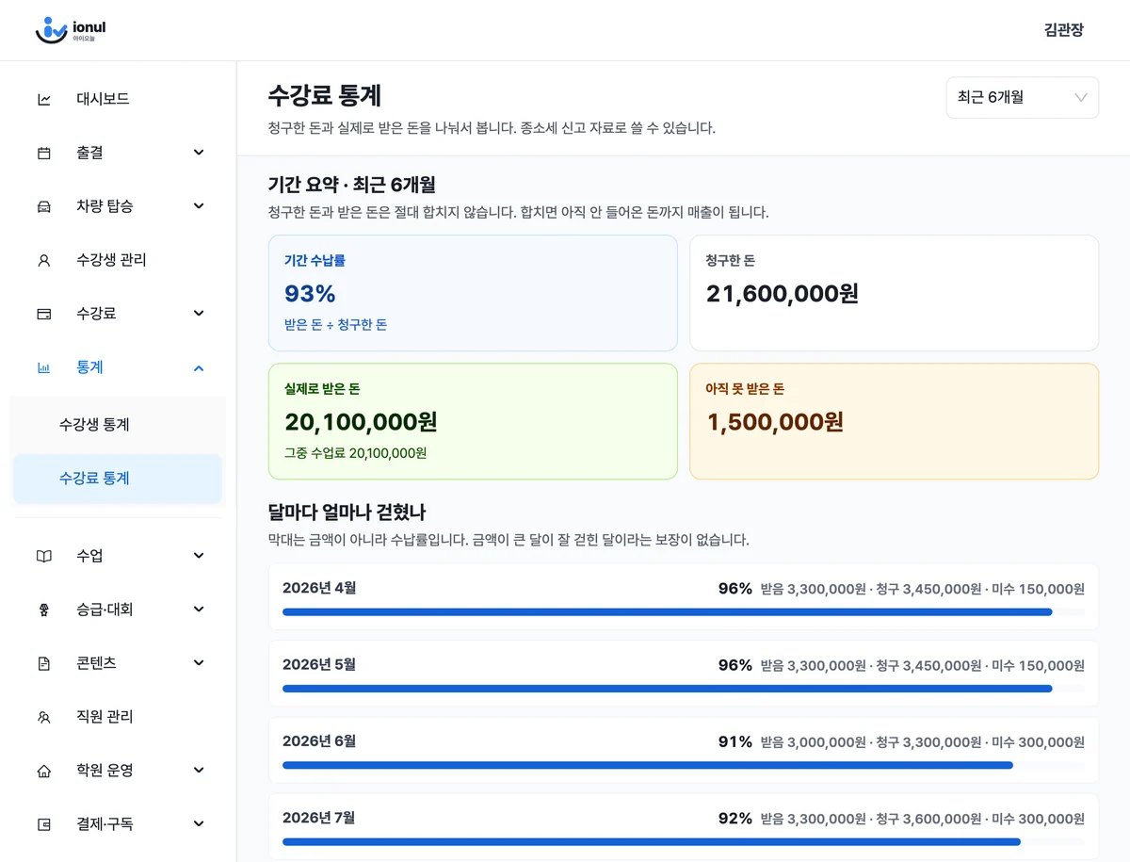The width and height of the screenshot is (1130, 862).
Task: Click the 2026년 5월 row label
Action: click(x=319, y=664)
